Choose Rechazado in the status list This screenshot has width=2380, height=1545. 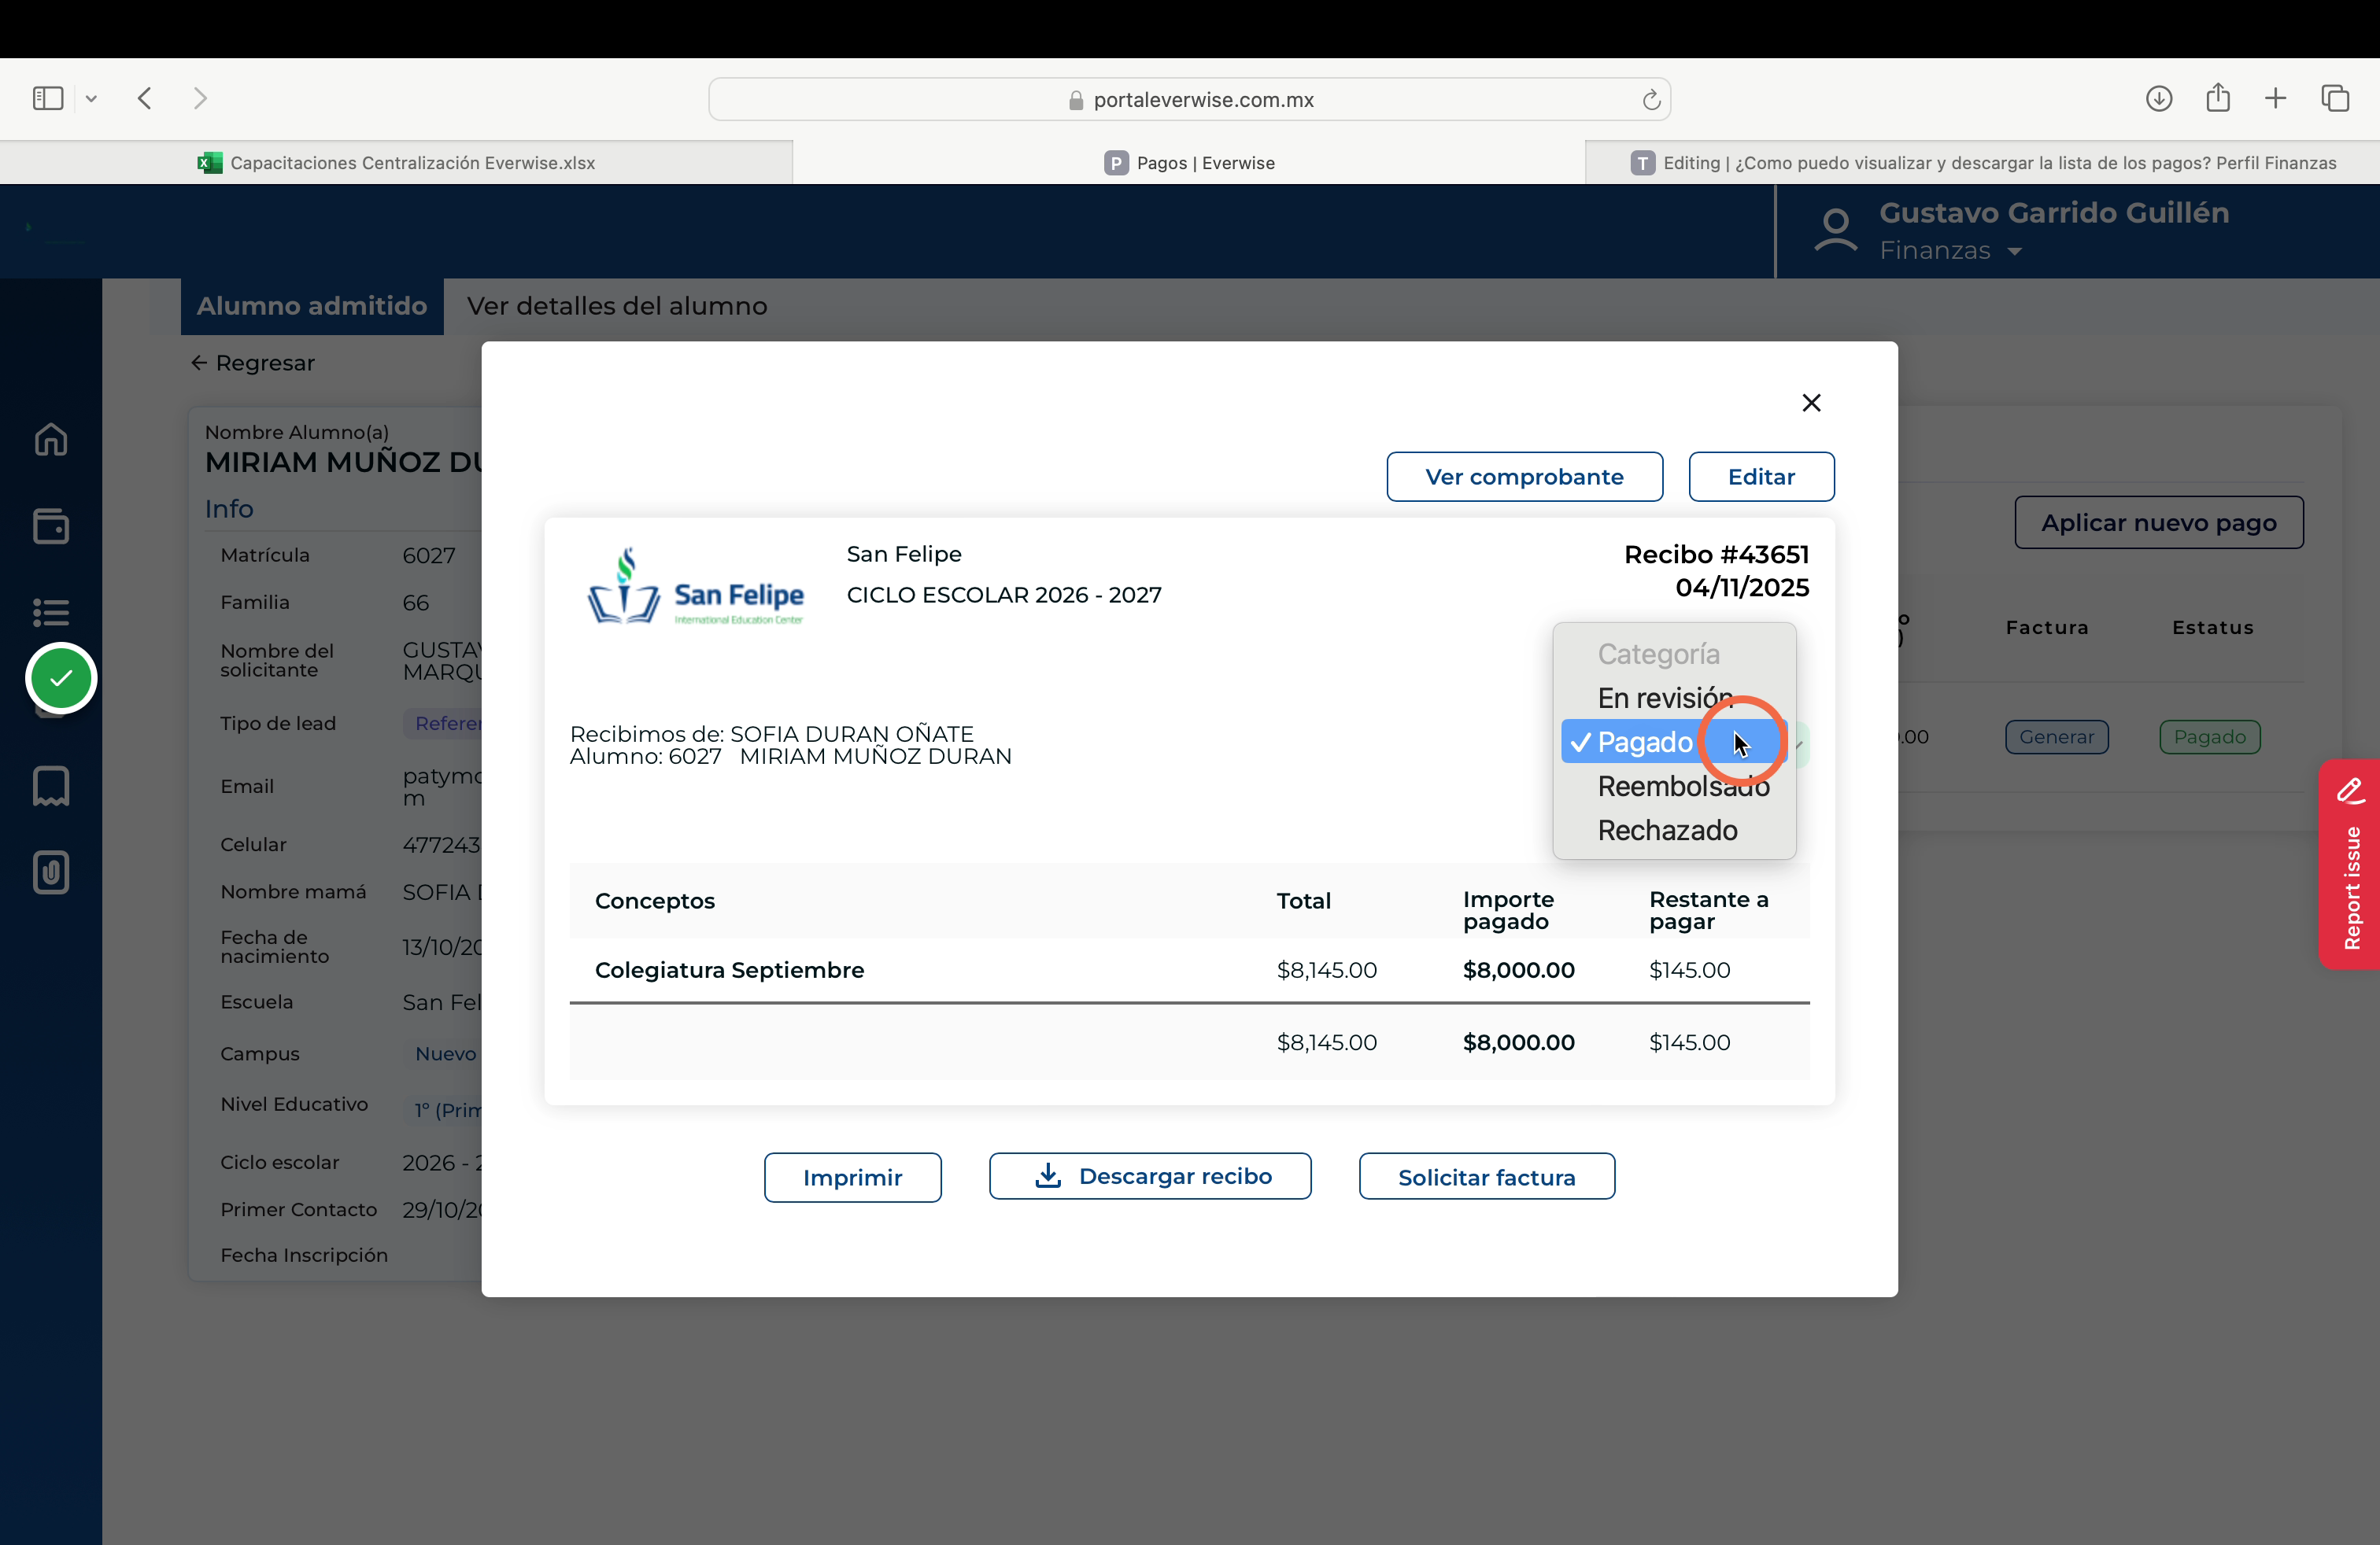point(1674,831)
